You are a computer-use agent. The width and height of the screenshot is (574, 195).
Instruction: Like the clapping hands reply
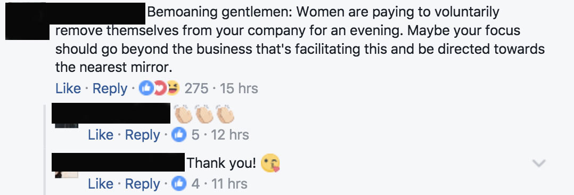tap(101, 134)
